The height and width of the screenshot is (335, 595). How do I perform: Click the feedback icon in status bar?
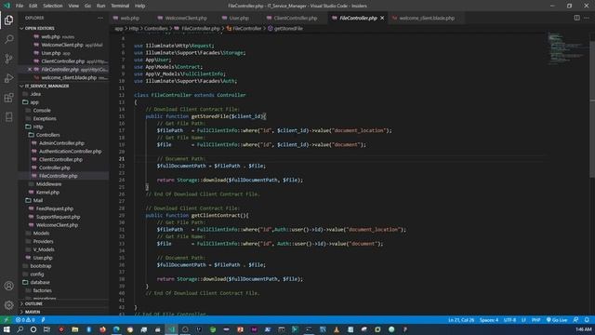(x=576, y=320)
